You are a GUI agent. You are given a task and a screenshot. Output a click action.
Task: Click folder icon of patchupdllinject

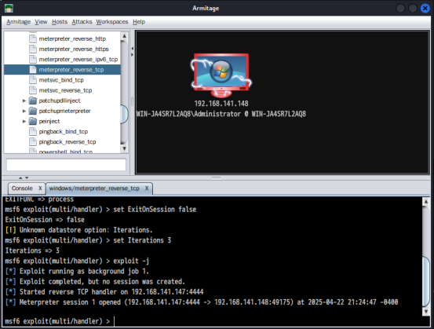click(x=33, y=101)
